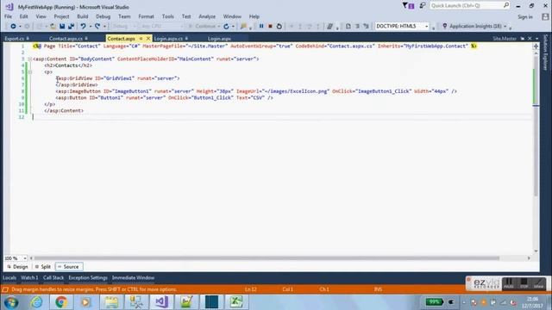Pause debugging with the Break All icon
This screenshot has width=552, height=310.
point(261,26)
